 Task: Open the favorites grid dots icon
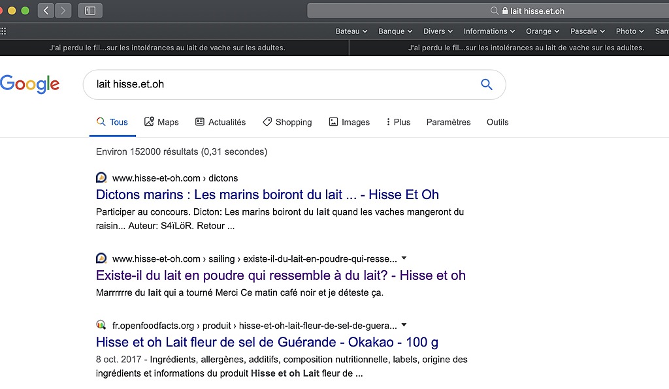pos(3,31)
